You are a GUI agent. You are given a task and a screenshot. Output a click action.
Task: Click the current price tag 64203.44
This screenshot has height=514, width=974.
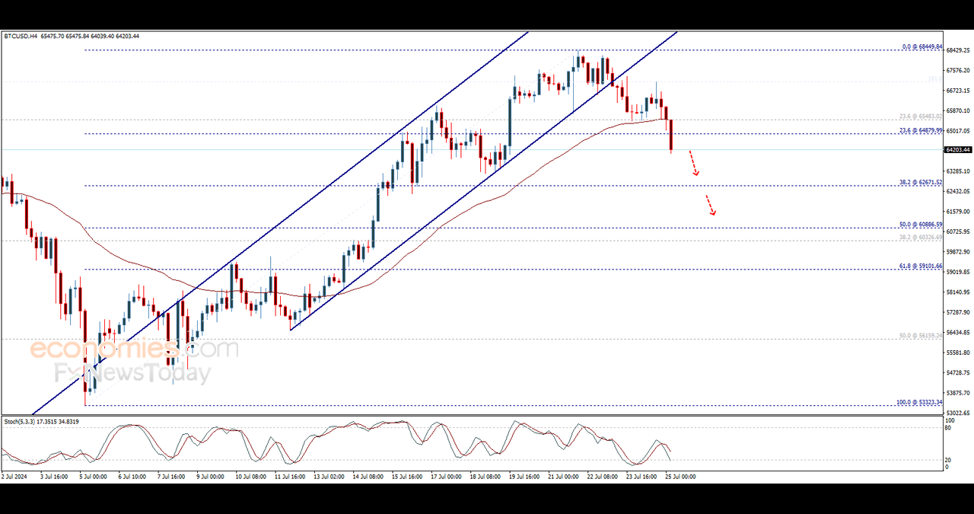pyautogui.click(x=959, y=150)
